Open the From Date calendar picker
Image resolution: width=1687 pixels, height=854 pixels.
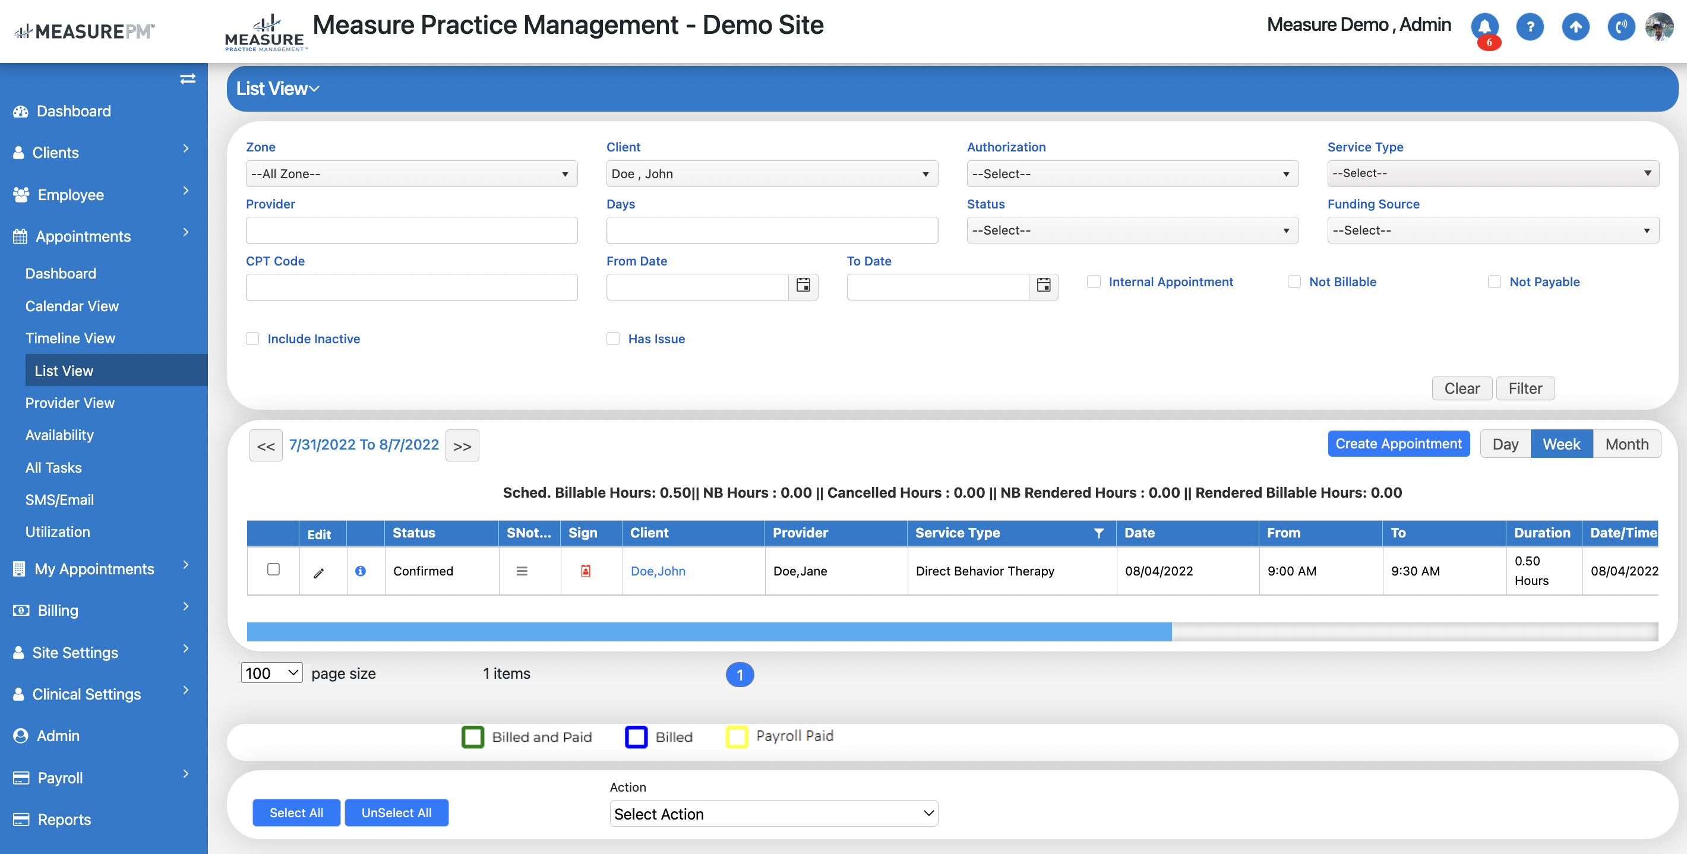[x=803, y=286]
